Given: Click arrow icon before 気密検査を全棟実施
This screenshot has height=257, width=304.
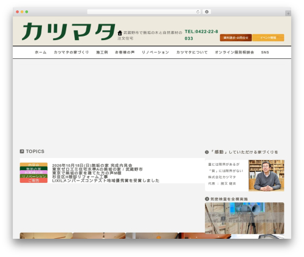Looking at the screenshot, I should 207,199.
